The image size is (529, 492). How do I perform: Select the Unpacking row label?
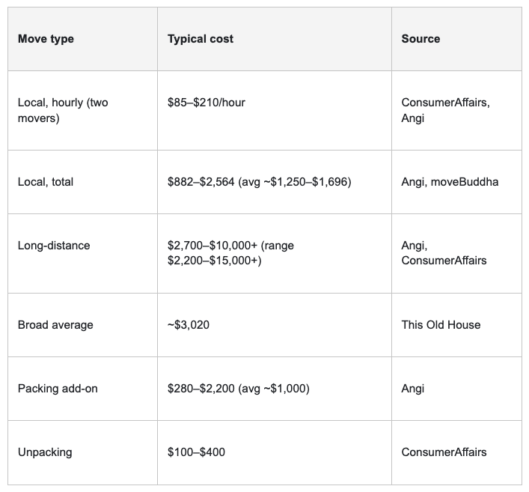click(x=45, y=452)
